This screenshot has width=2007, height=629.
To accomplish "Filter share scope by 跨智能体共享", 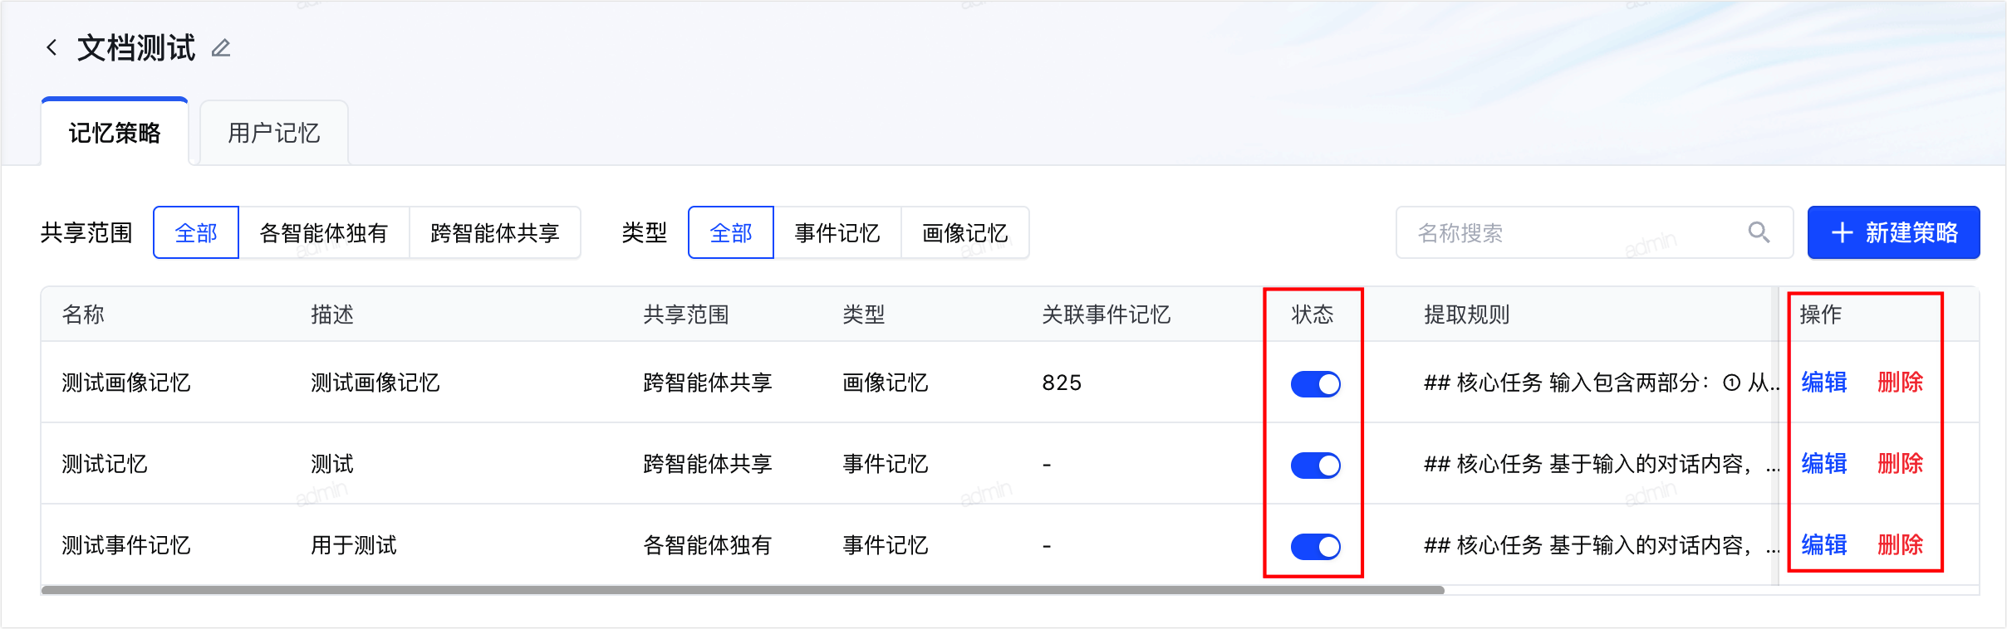I will tap(495, 233).
